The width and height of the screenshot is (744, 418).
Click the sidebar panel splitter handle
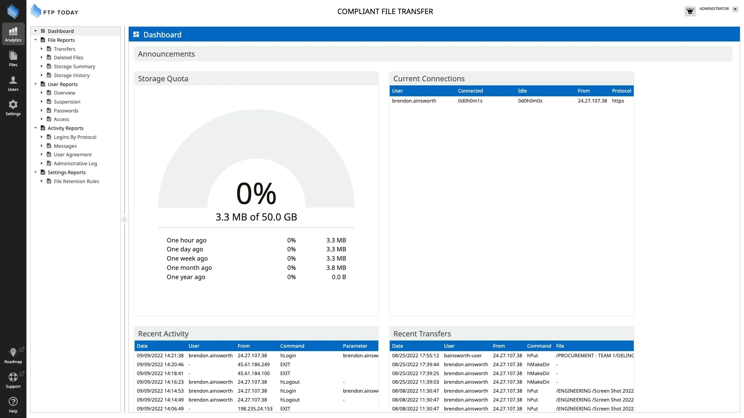pos(124,219)
